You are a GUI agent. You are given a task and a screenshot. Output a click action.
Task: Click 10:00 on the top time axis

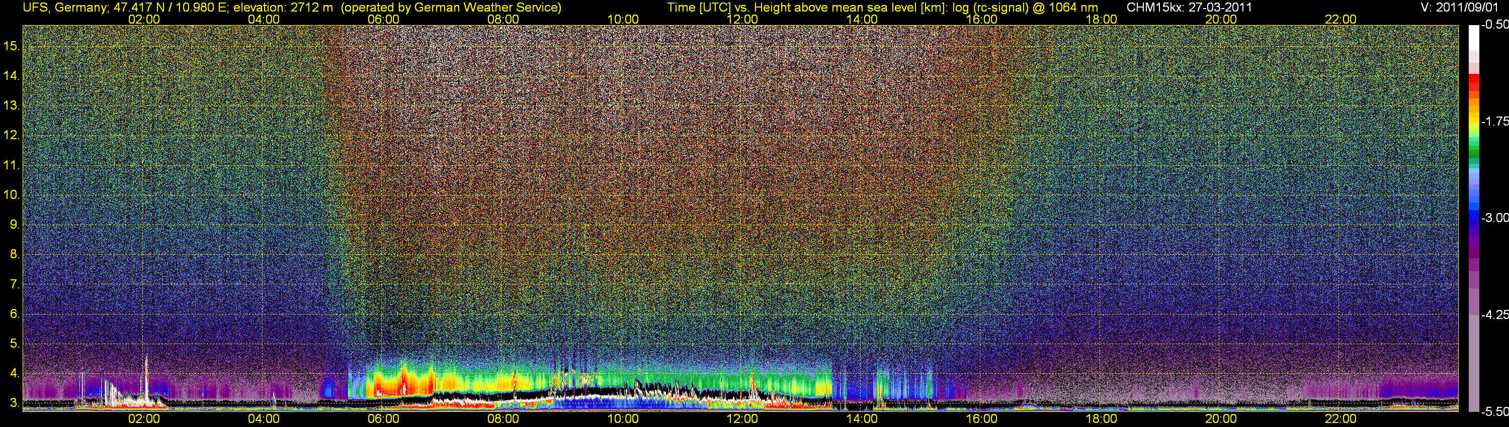[x=623, y=19]
